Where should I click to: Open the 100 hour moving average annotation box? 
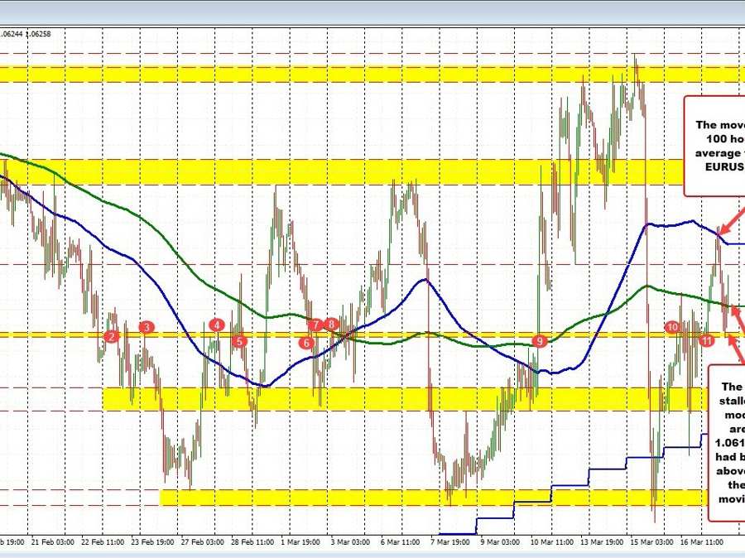719,146
